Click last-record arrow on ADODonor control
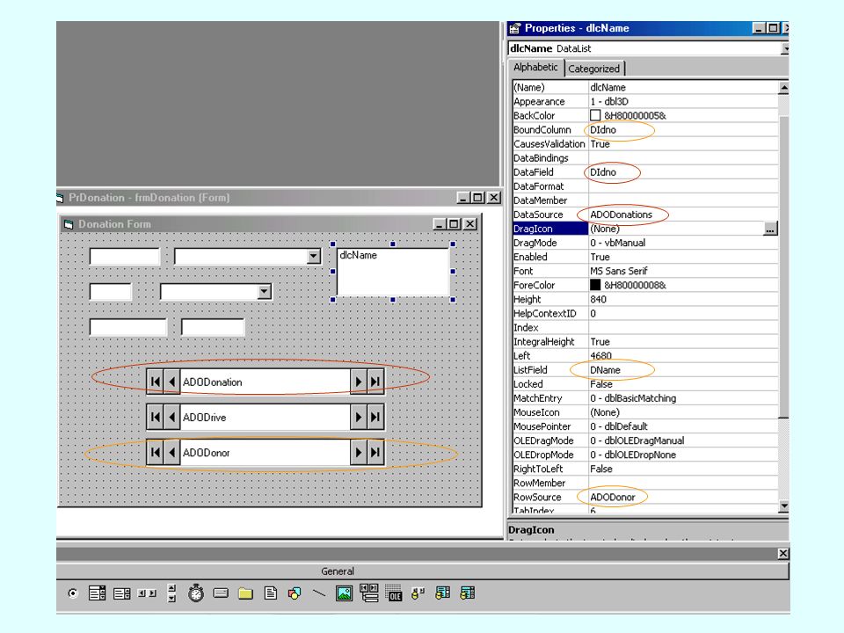Screen dimensions: 844x633 click(x=375, y=453)
